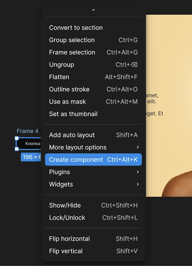Click the top-left resize handle of Frame 4
This screenshot has width=192, height=266.
17,138
